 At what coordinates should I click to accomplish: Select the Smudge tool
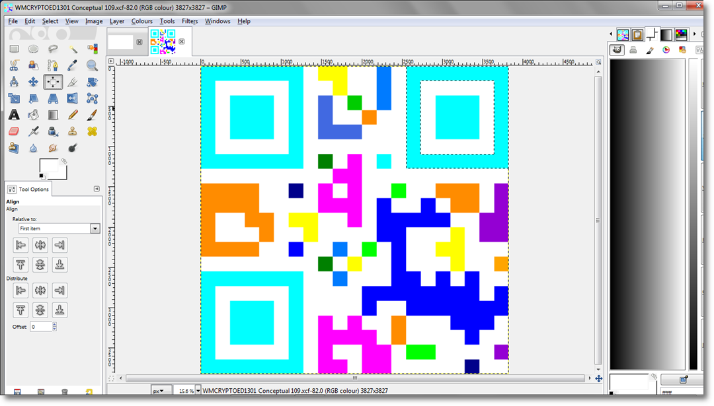click(x=53, y=148)
